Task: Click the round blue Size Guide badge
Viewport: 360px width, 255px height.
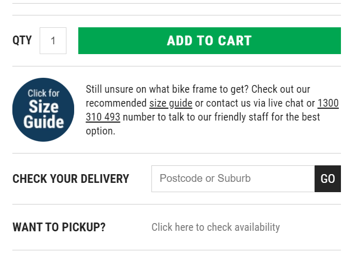Action: pyautogui.click(x=43, y=110)
